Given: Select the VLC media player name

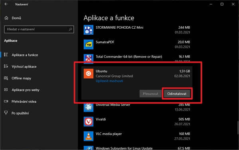Looking at the screenshot, I should point(109,134).
